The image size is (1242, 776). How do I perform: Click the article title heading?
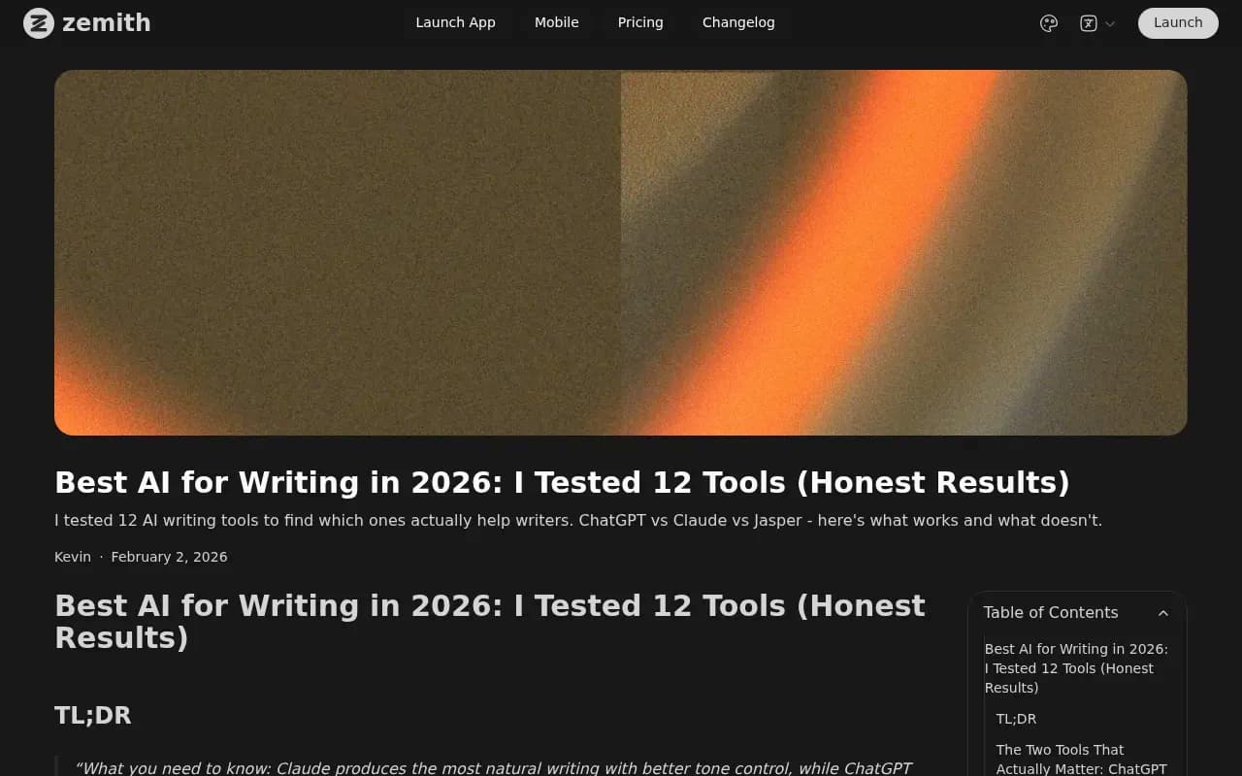pyautogui.click(x=562, y=482)
